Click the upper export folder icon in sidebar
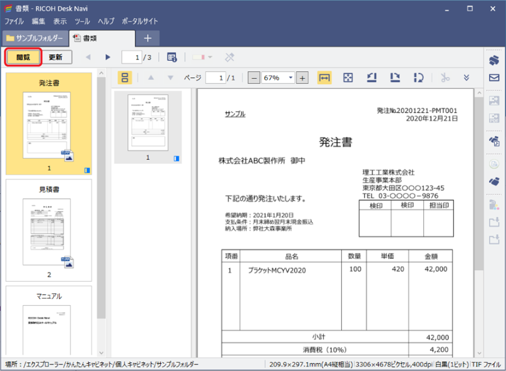The image size is (506, 371). click(x=494, y=222)
